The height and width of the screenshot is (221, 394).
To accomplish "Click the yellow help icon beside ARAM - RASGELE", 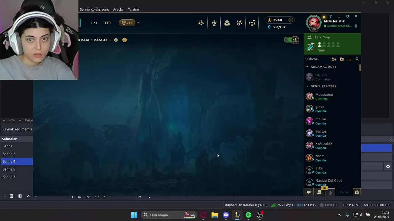I will 124,40.
